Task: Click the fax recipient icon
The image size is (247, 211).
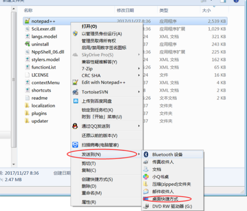Action: (x=146, y=162)
